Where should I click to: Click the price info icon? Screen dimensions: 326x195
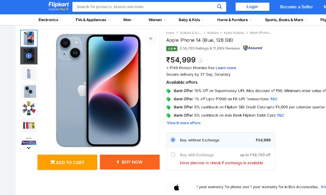pos(200,60)
